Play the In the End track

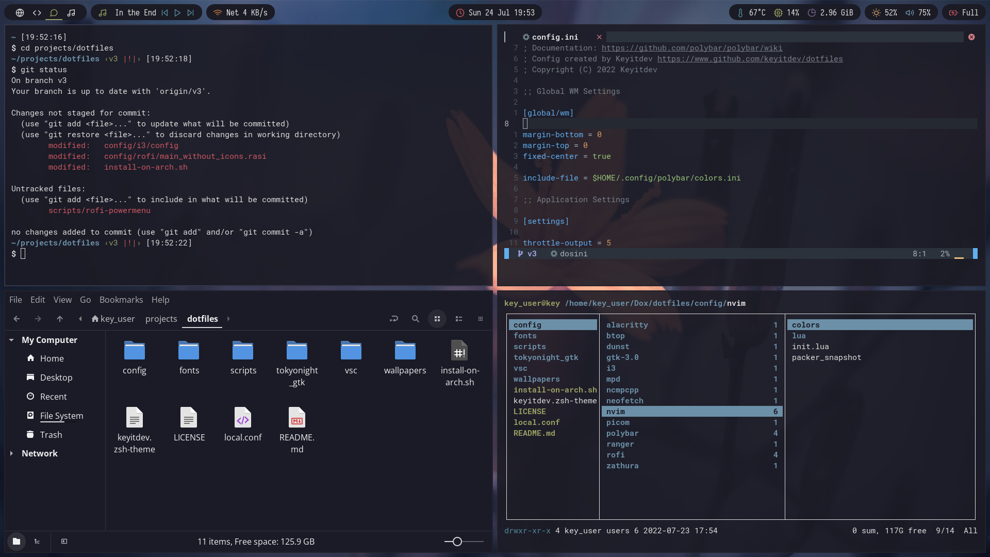tap(177, 12)
